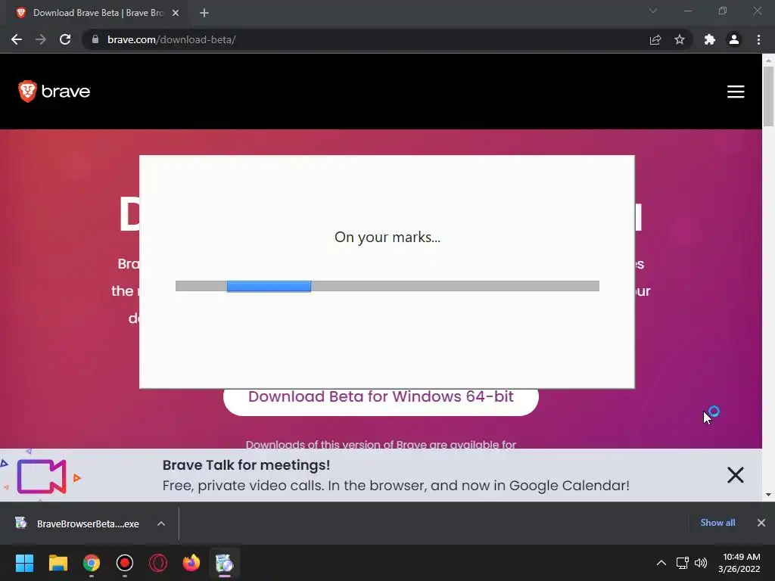Click the Brave Talk for meetings heading
Image resolution: width=775 pixels, height=581 pixels.
[x=246, y=465]
